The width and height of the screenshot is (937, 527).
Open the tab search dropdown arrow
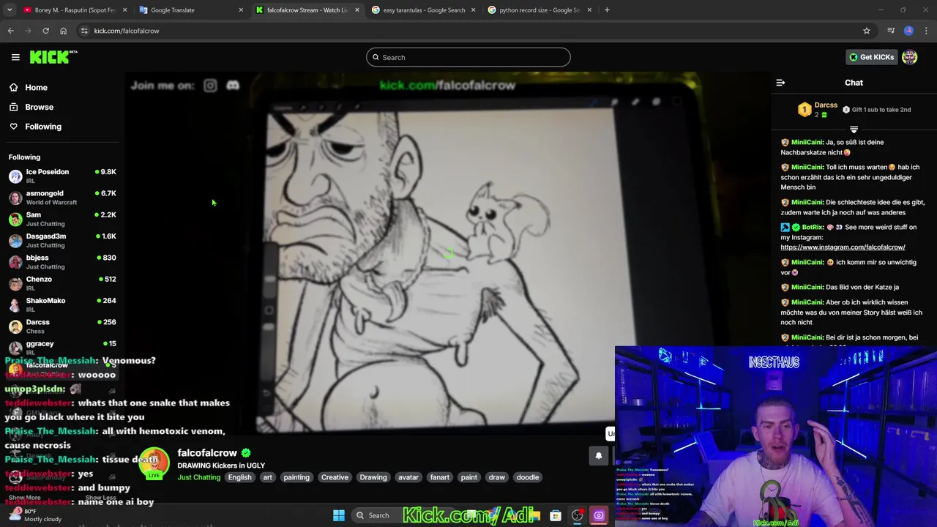tap(9, 10)
